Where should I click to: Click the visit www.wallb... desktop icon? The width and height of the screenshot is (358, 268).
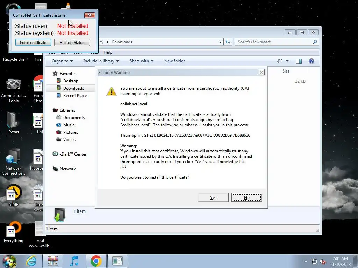[x=41, y=235]
